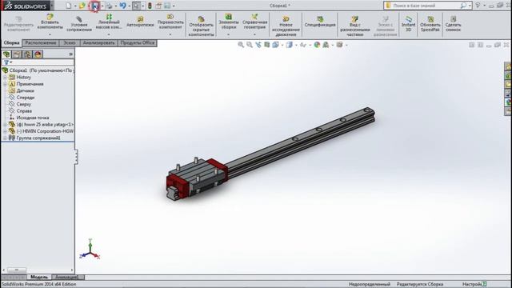
Task: Click Элементы сборки tool
Action: pos(228,22)
